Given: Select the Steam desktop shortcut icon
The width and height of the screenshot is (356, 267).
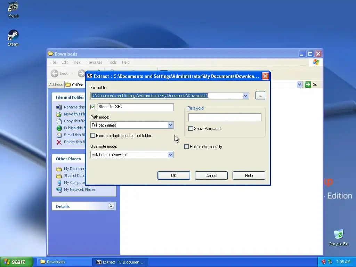Looking at the screenshot, I should pos(13,35).
